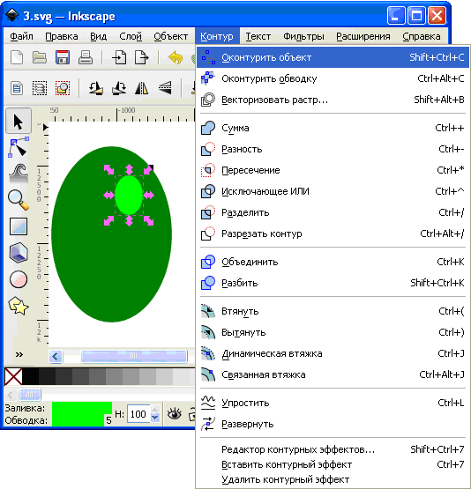Select the tweak wave tool
This screenshot has width=471, height=489.
(x=19, y=174)
